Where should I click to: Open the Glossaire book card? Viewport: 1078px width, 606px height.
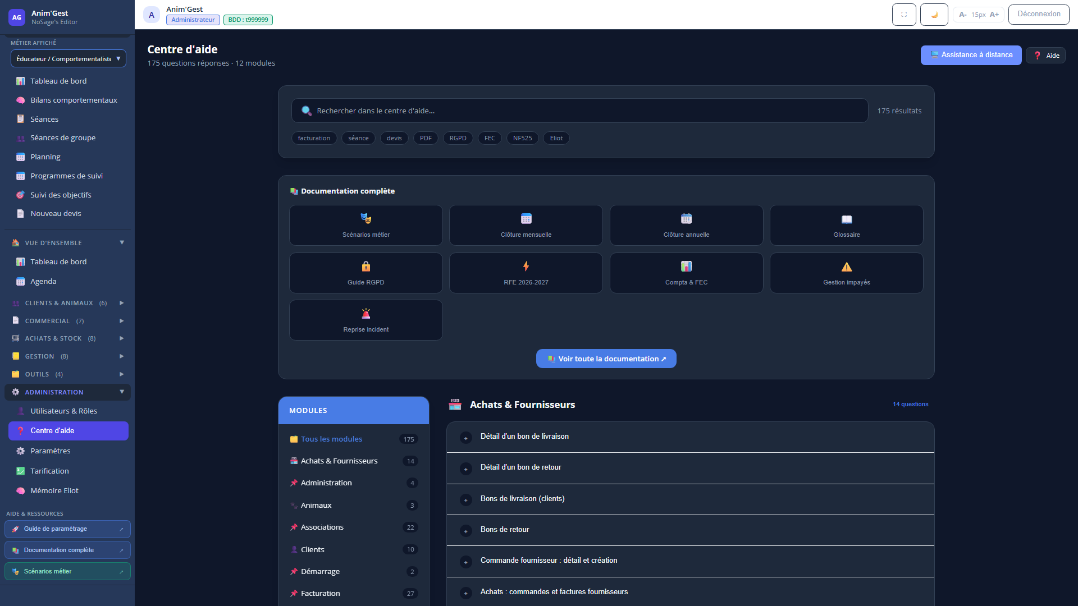(x=846, y=225)
